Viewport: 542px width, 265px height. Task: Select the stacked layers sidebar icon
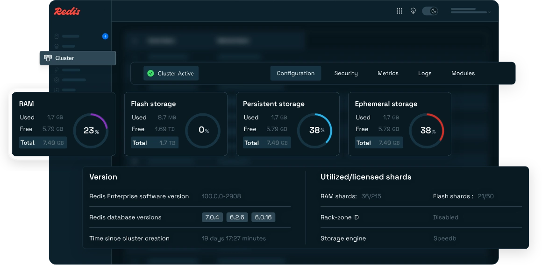[x=57, y=46]
